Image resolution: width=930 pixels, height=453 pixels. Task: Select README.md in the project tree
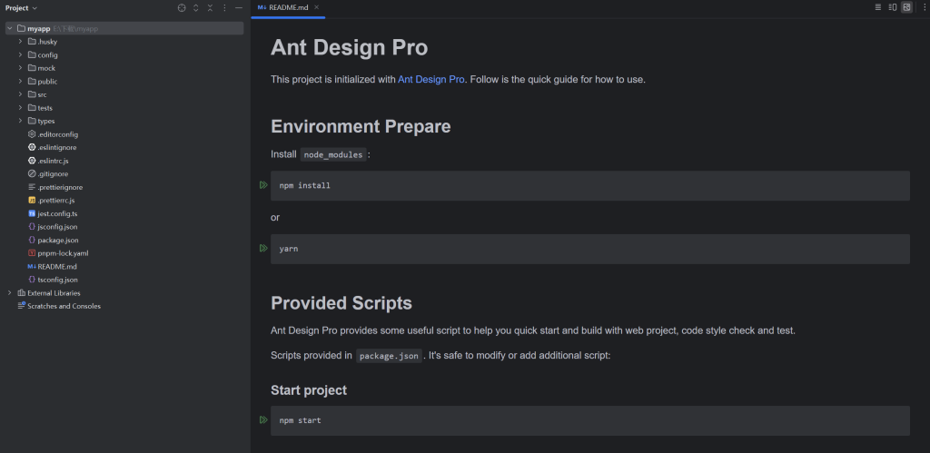click(x=52, y=267)
